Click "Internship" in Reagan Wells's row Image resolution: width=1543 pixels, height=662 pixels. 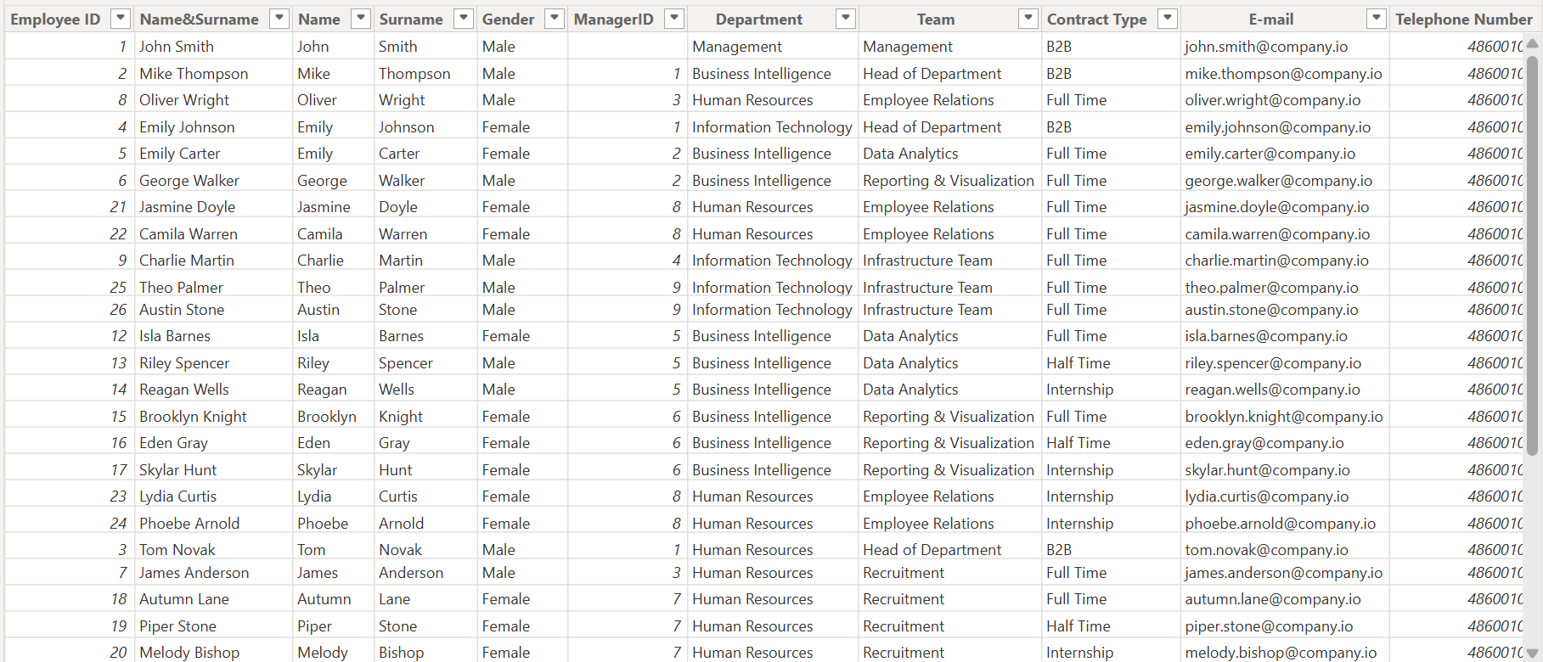(1111, 390)
